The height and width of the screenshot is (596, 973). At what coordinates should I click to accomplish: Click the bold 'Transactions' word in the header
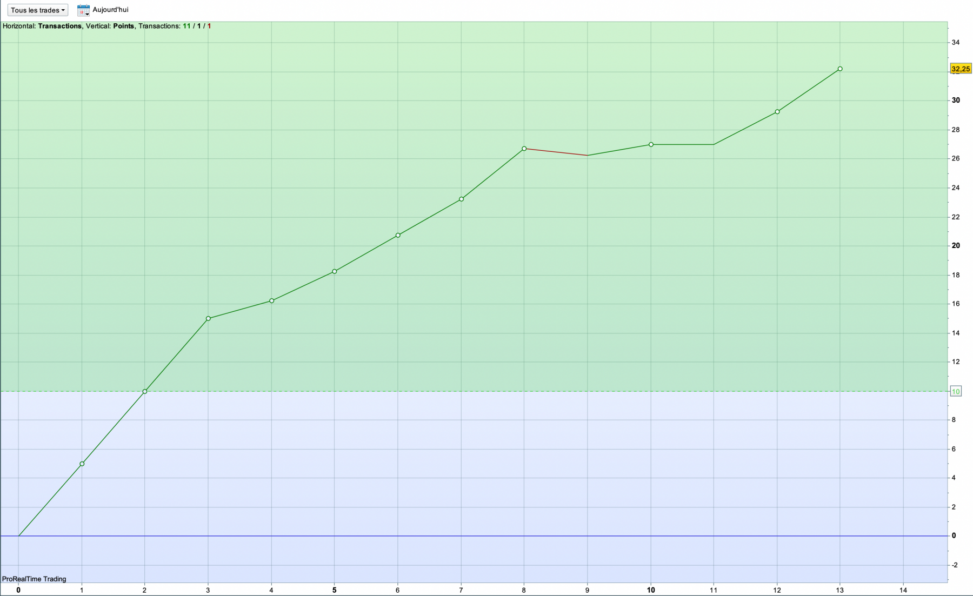point(59,26)
